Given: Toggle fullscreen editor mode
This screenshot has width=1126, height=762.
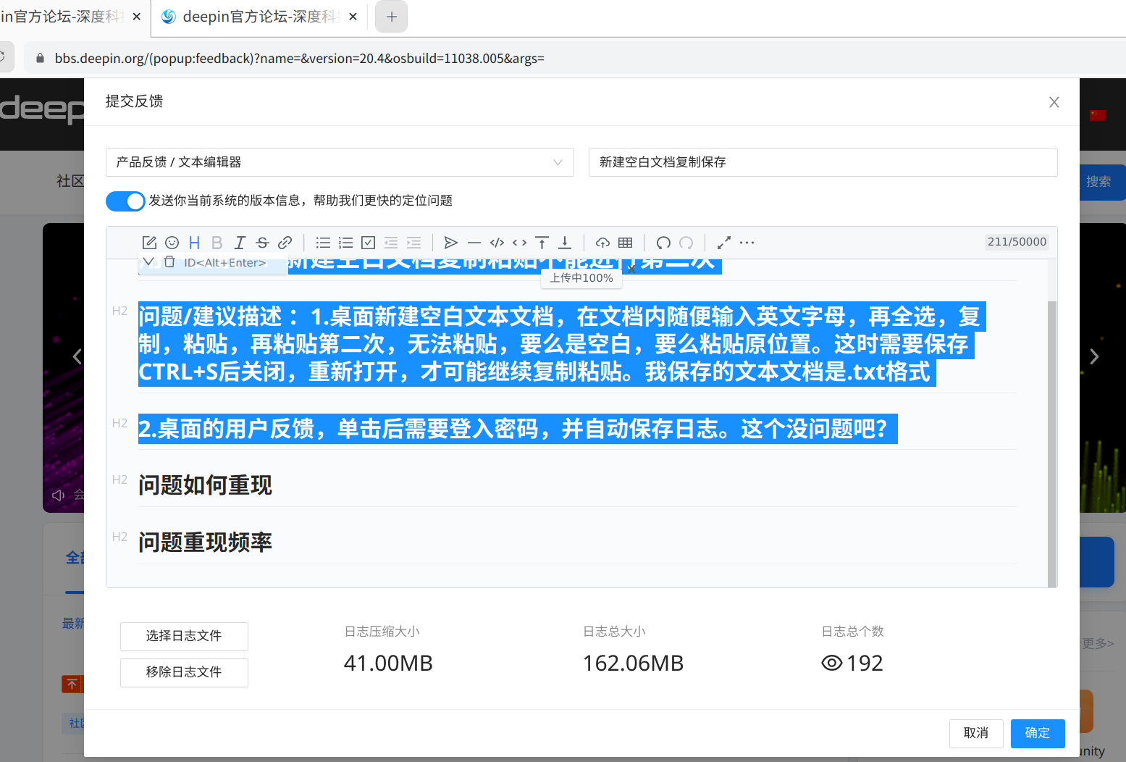Looking at the screenshot, I should point(724,243).
